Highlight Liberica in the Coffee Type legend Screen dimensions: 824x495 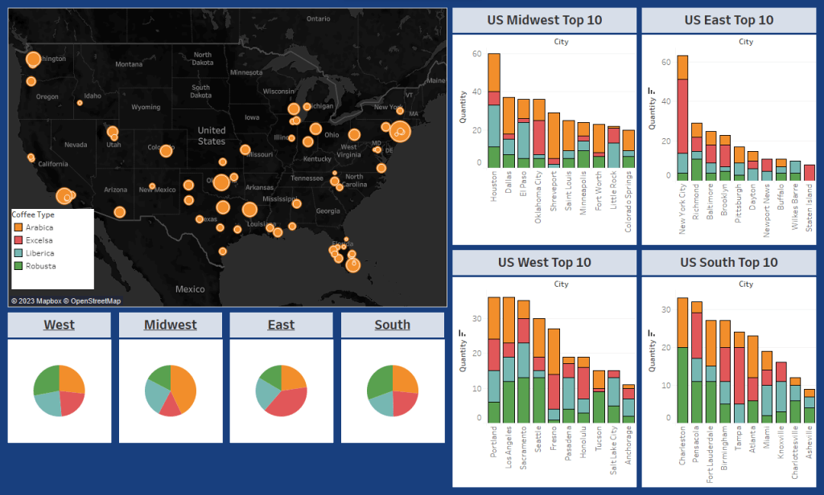39,253
